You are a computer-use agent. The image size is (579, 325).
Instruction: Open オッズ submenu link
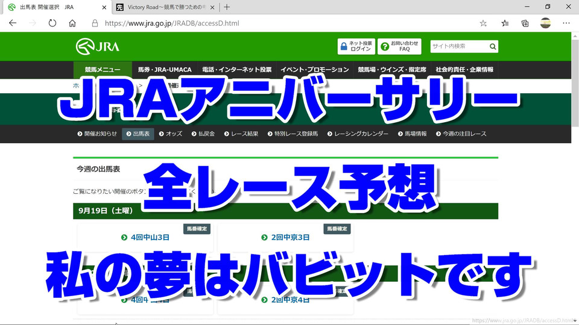pyautogui.click(x=171, y=134)
